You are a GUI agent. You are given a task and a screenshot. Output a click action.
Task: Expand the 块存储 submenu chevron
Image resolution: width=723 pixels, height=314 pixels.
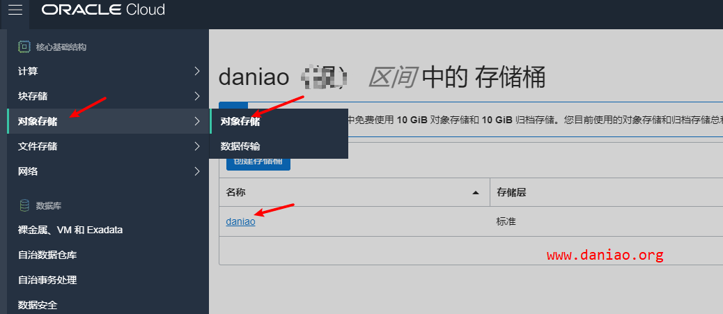197,96
